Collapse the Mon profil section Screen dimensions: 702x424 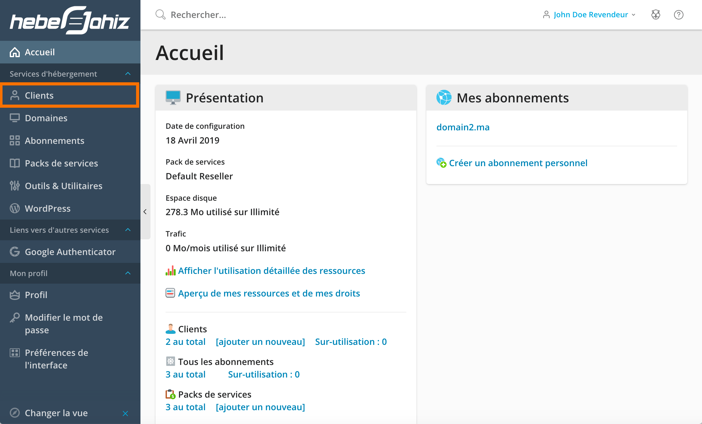(x=128, y=273)
